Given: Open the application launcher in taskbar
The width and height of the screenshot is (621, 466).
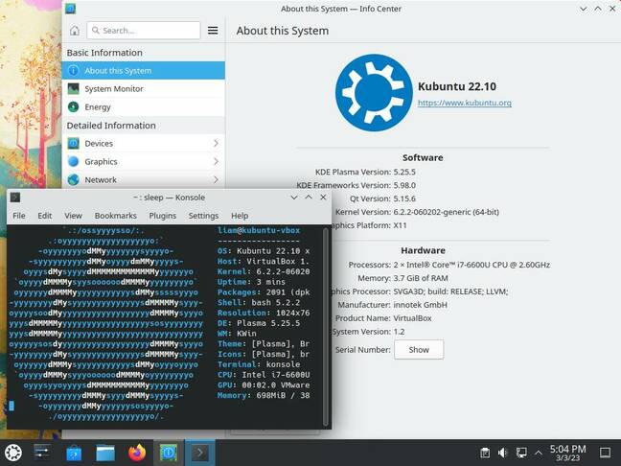Looking at the screenshot, I should point(13,453).
